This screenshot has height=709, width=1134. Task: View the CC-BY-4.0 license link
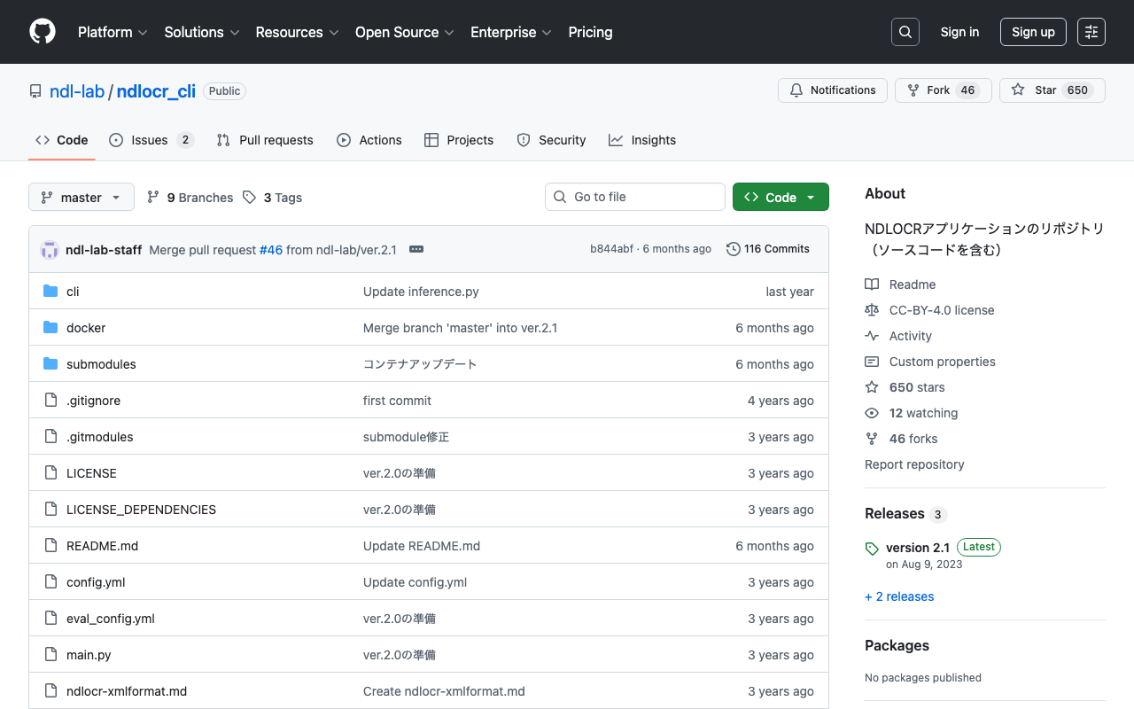[941, 310]
